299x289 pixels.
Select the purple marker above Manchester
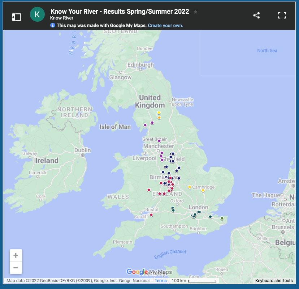159,141
